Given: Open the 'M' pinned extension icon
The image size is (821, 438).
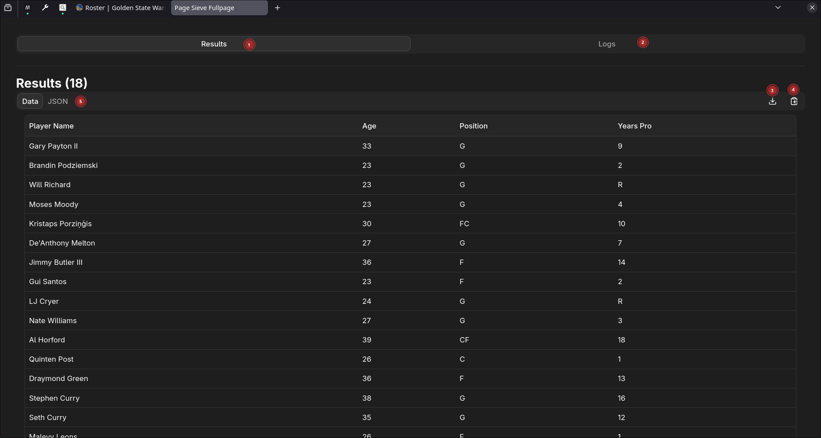Looking at the screenshot, I should [x=27, y=7].
